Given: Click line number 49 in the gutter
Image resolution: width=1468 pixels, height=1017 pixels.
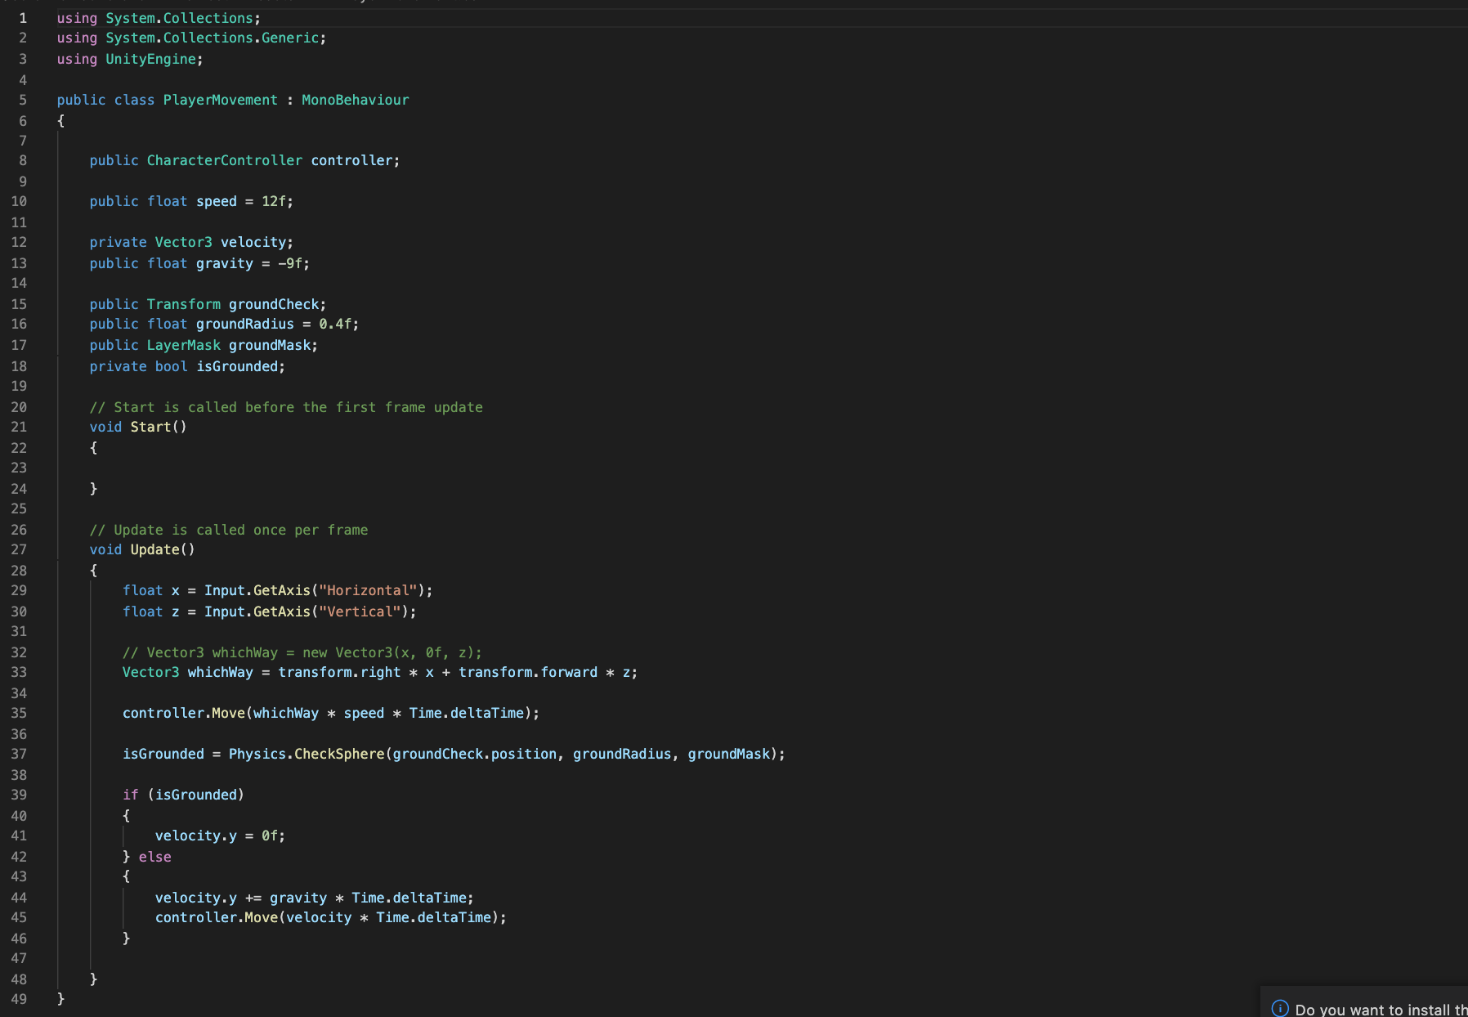Looking at the screenshot, I should 19,999.
